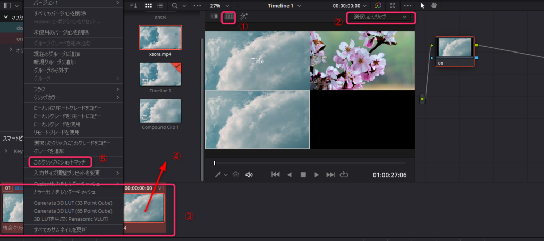Open the 選択したクリップ split screen dropdown
Viewport: 544px width, 241px height.
[380, 17]
